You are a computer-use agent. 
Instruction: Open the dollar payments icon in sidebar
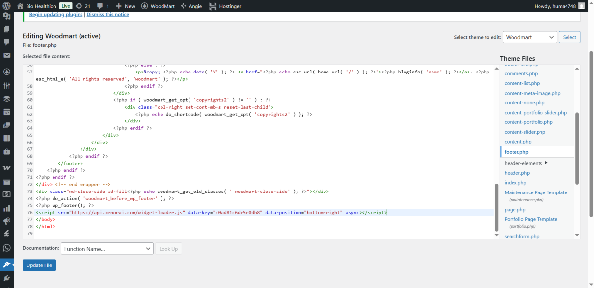7,194
